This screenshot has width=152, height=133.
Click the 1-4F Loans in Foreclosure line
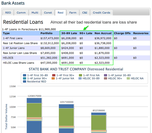(x=29, y=29)
